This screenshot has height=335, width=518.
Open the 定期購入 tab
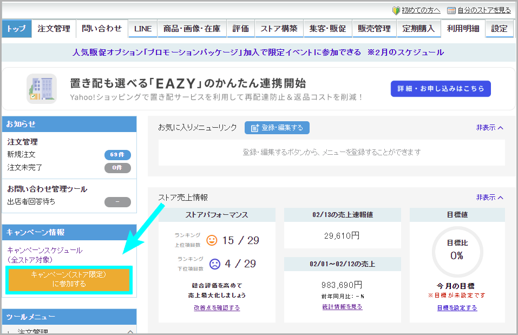coord(418,29)
